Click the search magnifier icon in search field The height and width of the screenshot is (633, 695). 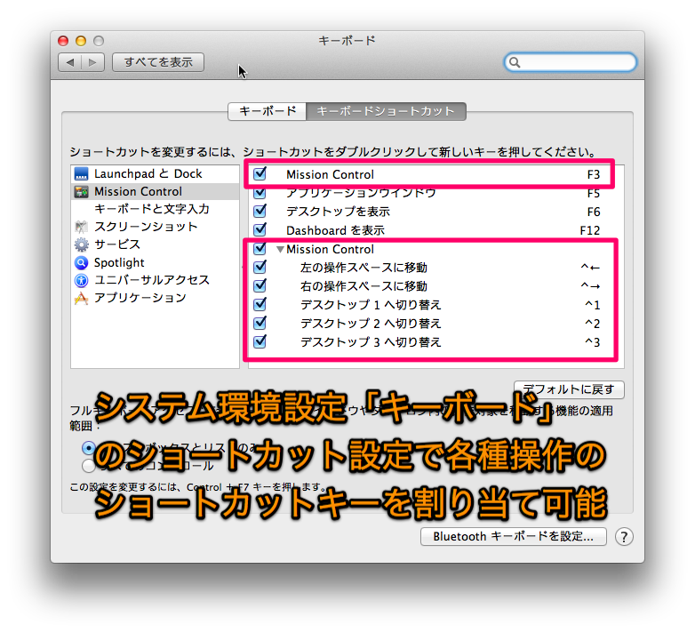pos(515,62)
